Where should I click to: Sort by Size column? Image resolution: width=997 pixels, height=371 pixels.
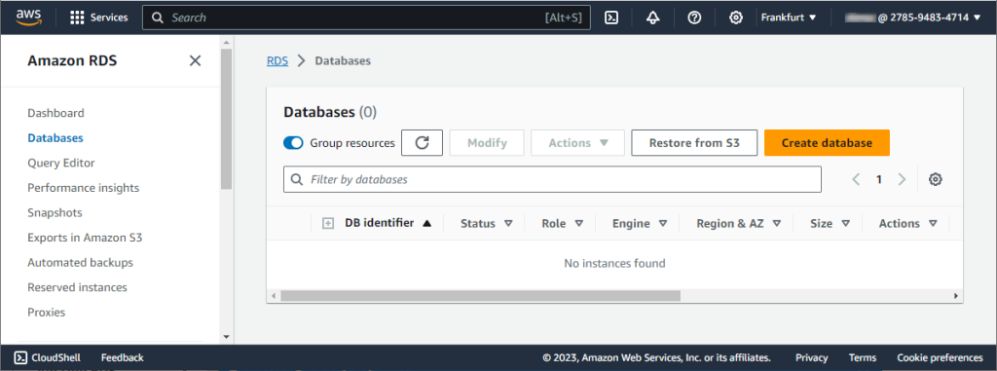click(831, 223)
